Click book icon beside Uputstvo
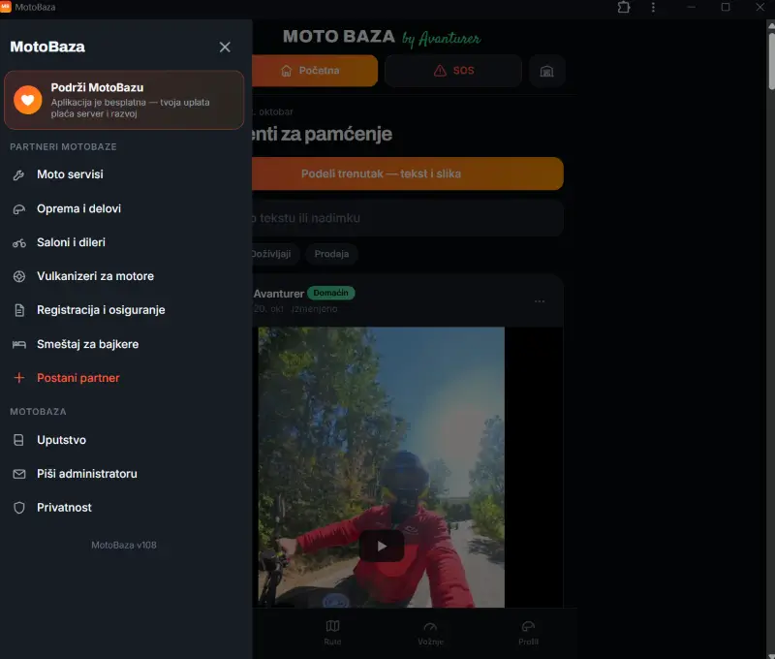775x659 pixels. coord(18,440)
